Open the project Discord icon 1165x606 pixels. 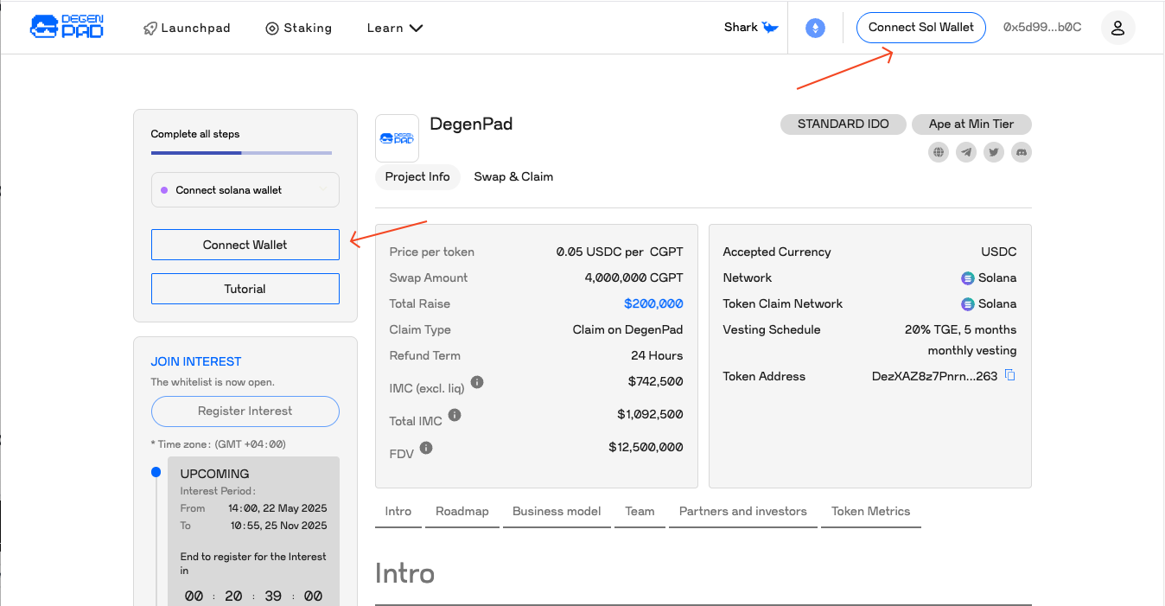point(1021,152)
